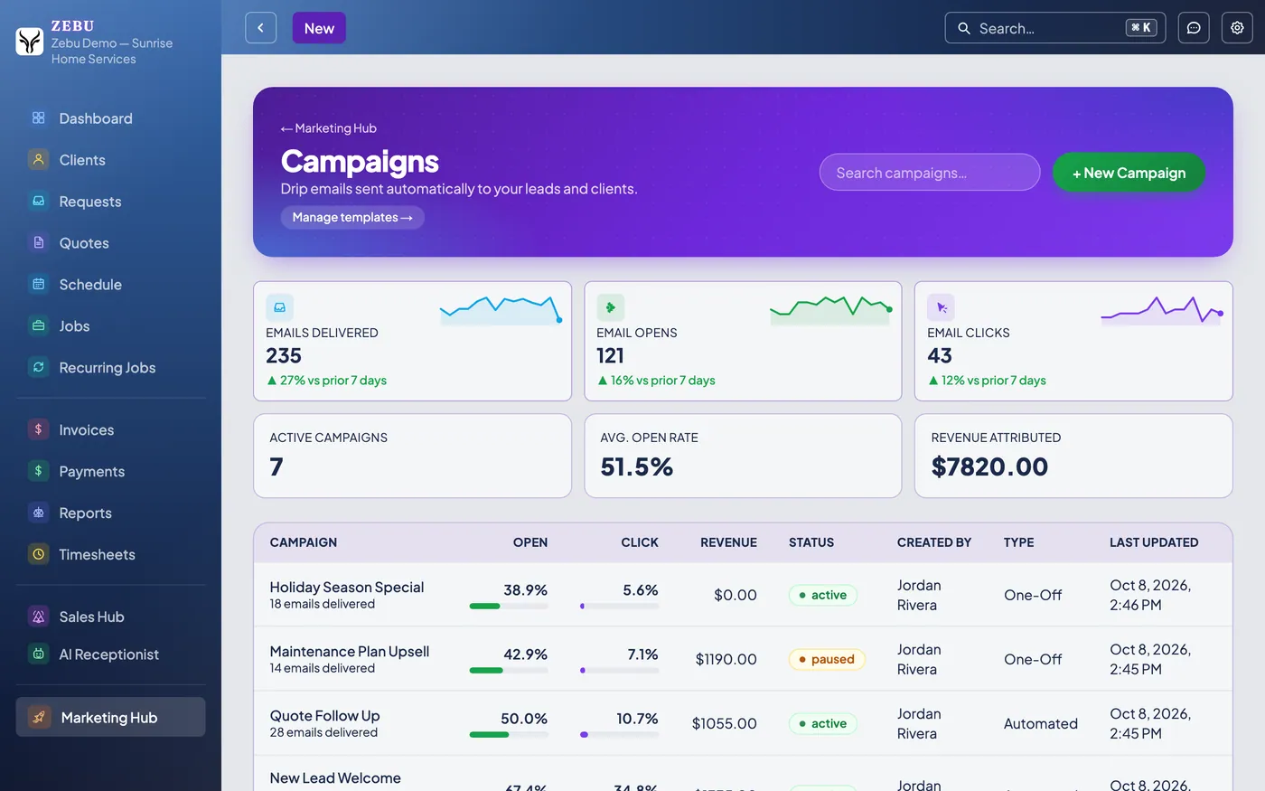Viewport: 1265px width, 791px height.
Task: Click the Invoices dollar icon
Action: click(38, 430)
